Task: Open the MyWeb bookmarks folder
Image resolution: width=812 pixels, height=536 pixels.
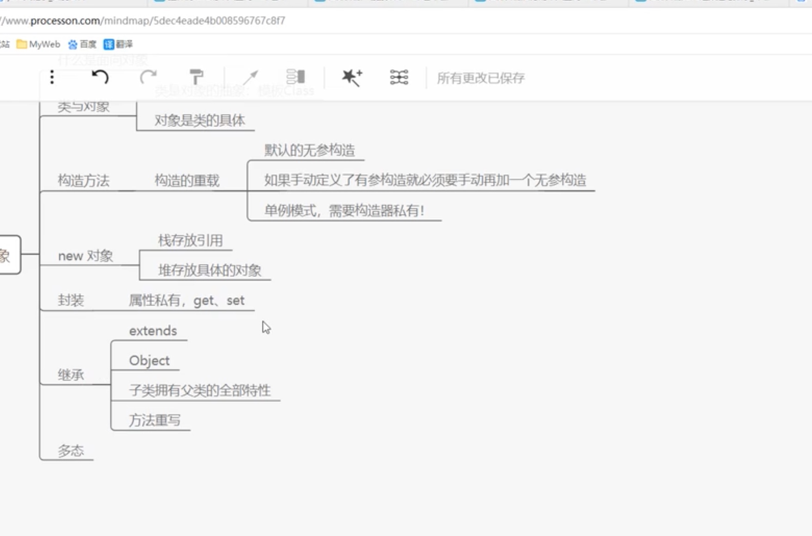Action: tap(41, 44)
